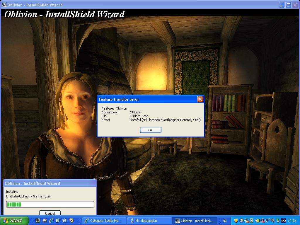This screenshot has height=225, width=300.
Task: Cancel the Oblivion installation
Action: (50, 213)
